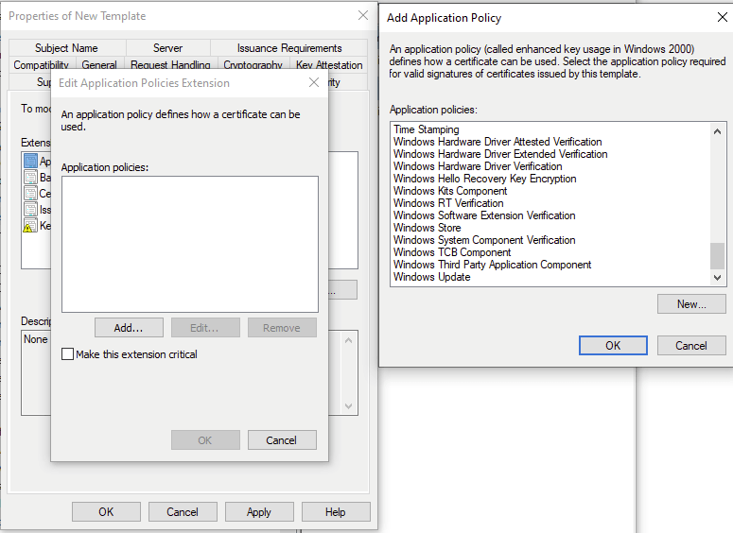Image resolution: width=733 pixels, height=533 pixels.
Task: Select the Certificate Template Information extension icon
Action: (x=30, y=194)
